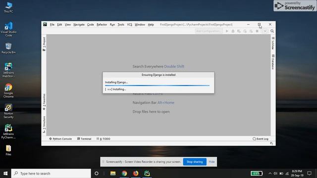Switch to PyCharm on the taskbar
The height and width of the screenshot is (178, 317).
click(147, 174)
